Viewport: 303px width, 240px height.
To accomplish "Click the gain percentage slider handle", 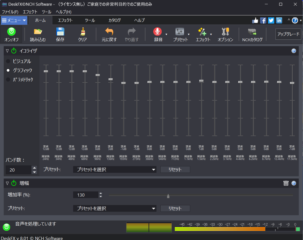I will click(168, 196).
